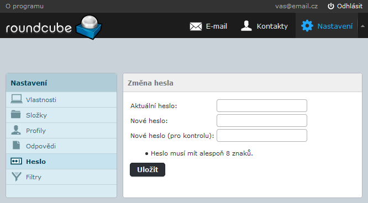
Task: Click the Profily user icon
Action: coord(16,130)
